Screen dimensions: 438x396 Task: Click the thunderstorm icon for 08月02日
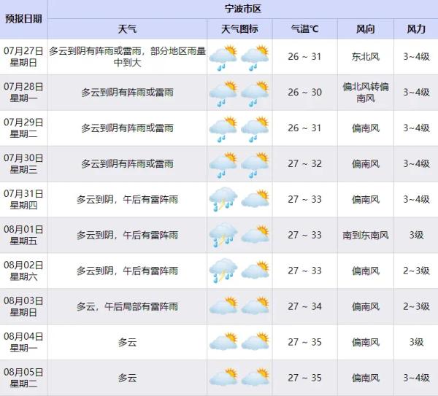click(223, 271)
